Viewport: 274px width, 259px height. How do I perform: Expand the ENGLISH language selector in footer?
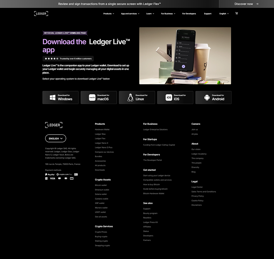coord(55,138)
